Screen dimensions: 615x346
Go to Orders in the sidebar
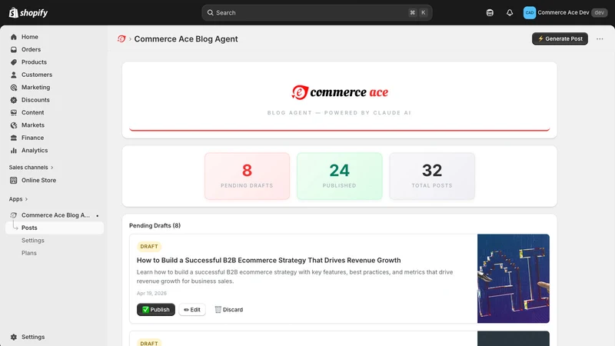[x=31, y=49]
